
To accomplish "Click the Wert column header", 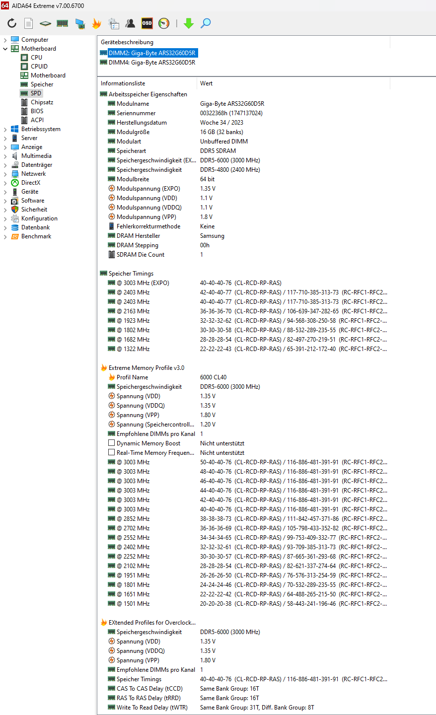I will coord(206,83).
